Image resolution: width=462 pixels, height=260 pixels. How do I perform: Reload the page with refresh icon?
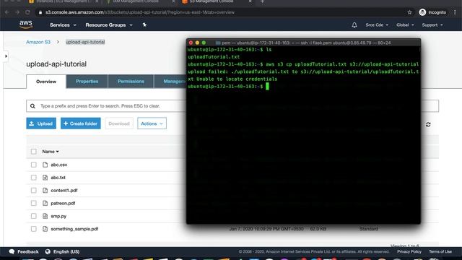pyautogui.click(x=27, y=12)
